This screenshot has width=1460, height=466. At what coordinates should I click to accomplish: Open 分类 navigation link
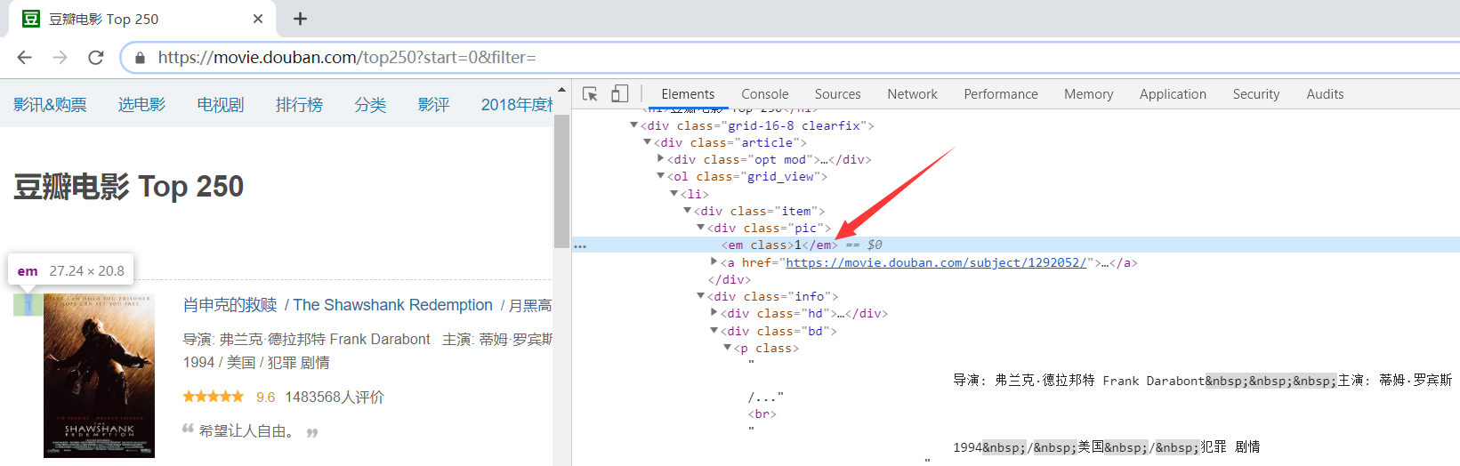(370, 105)
